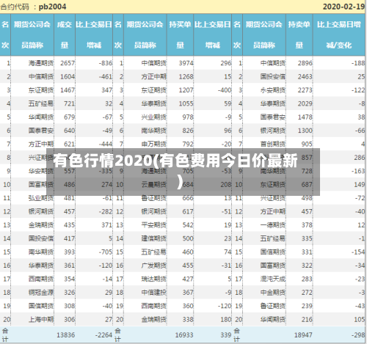Screen dimensions: 367x344
Task: Click total volume change -2264
Action: click(103, 335)
